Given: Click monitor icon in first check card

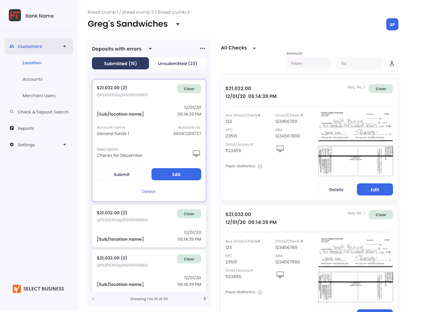Looking at the screenshot, I should coord(280,149).
